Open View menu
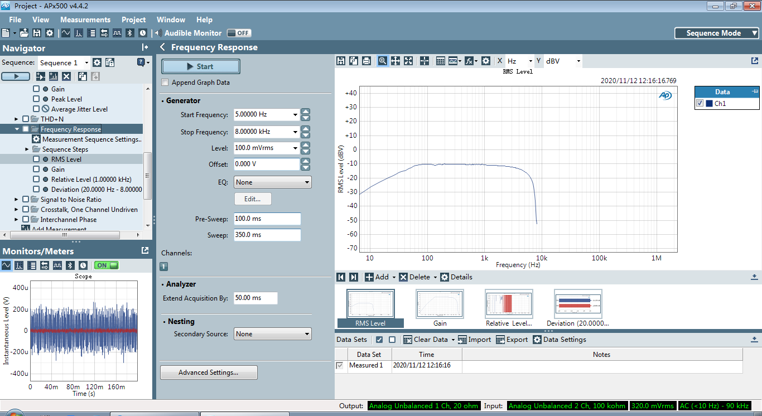This screenshot has width=762, height=416. click(x=41, y=20)
